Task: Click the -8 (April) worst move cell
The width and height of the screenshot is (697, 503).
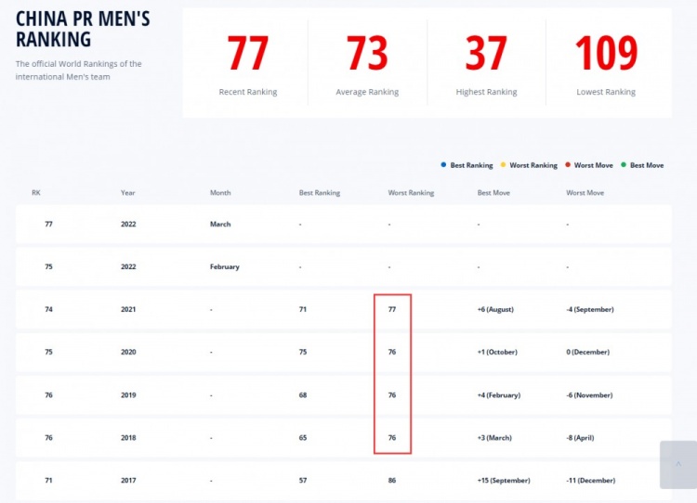Action: point(580,438)
